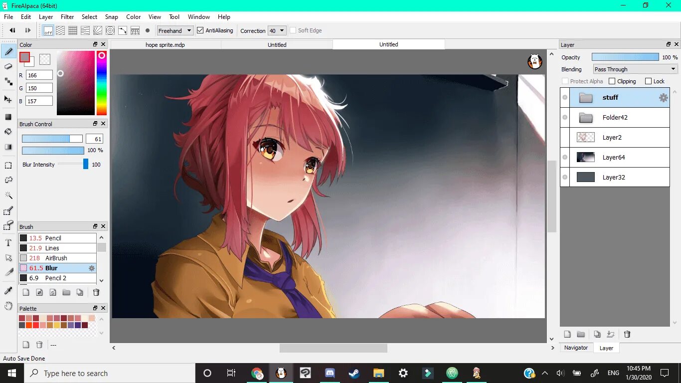Add new layer icon in Layer panel
Viewport: 681px width, 383px height.
(567, 334)
